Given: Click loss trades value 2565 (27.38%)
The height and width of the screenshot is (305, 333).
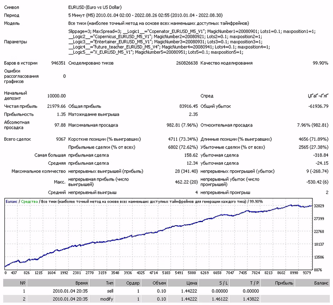Looking at the screenshot, I should (x=314, y=147).
